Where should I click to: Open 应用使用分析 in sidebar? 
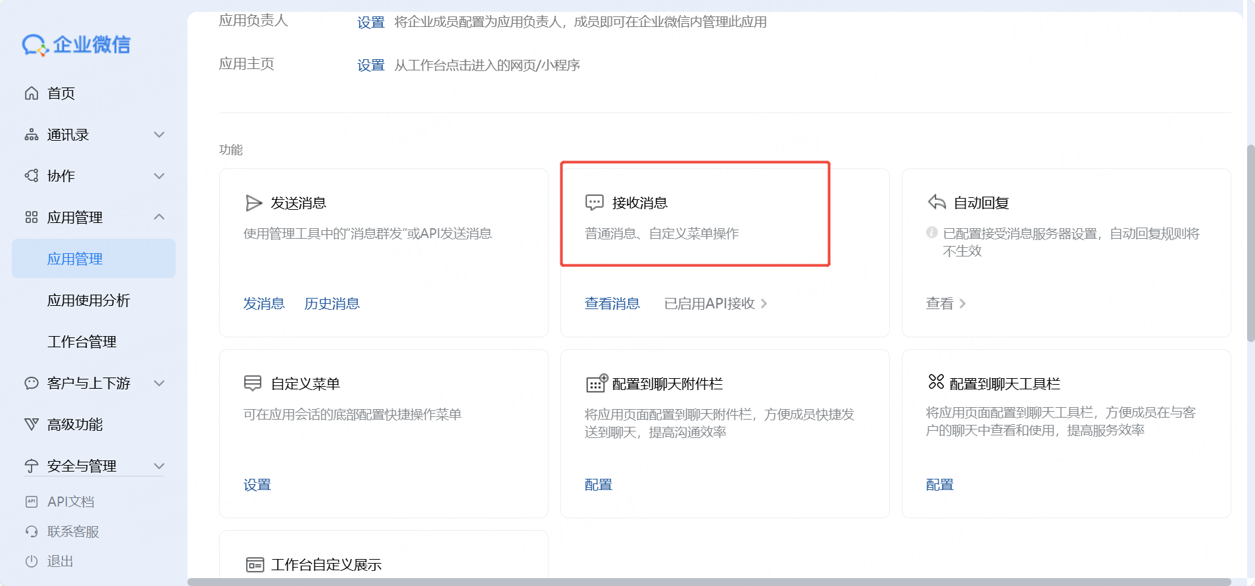(x=89, y=301)
